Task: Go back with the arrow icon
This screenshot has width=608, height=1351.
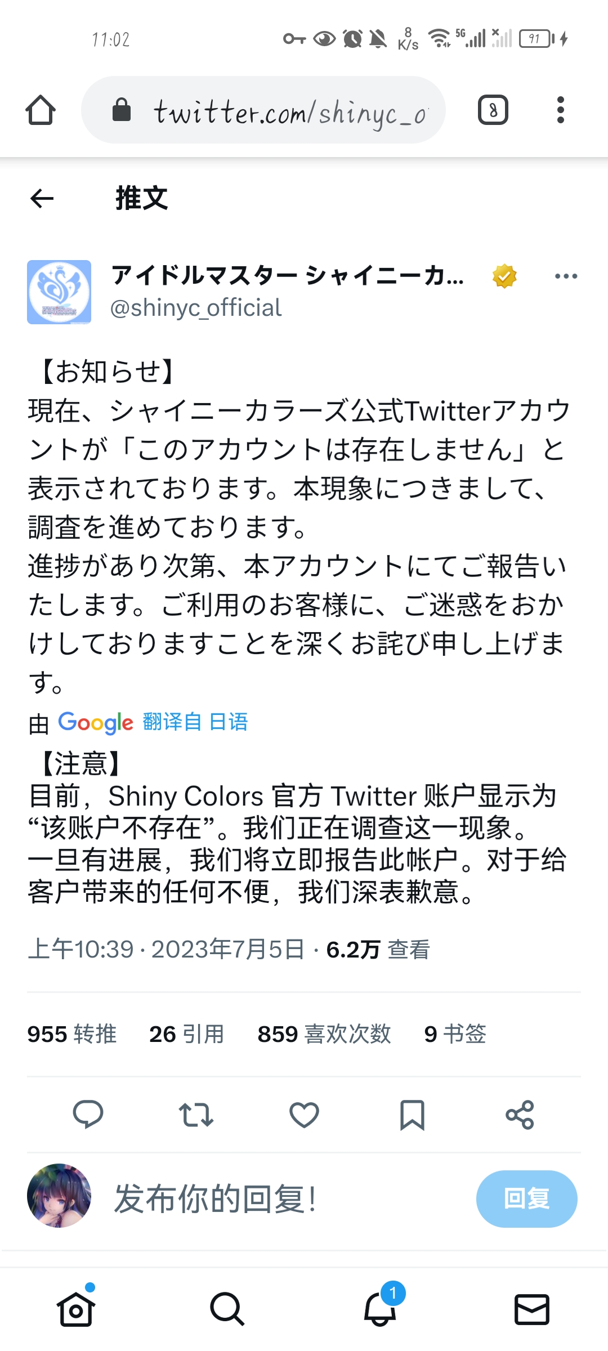Action: [x=42, y=198]
